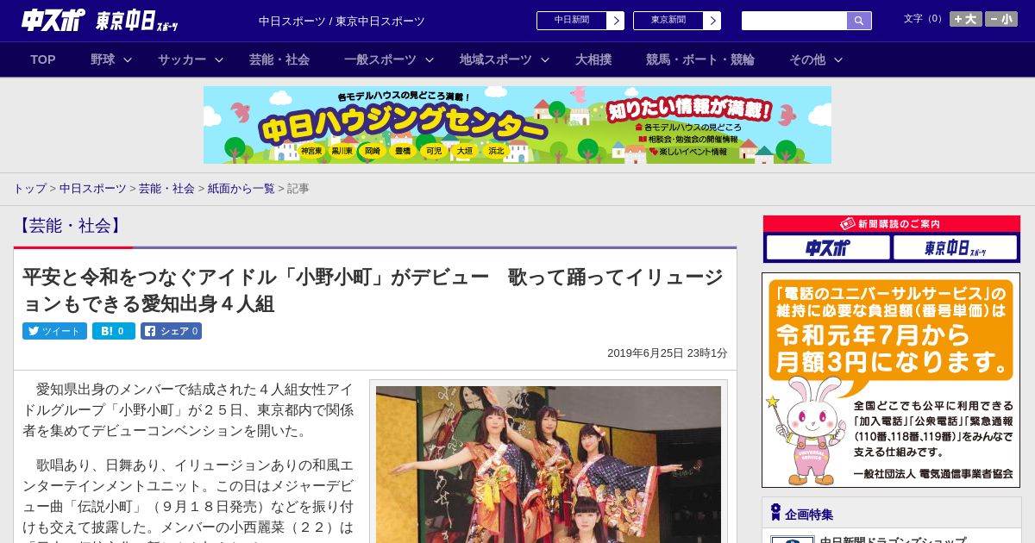Viewport: 1035px width, 543px height.
Task: Click the 東京中日スポーツ logo in header
Action: point(137,21)
